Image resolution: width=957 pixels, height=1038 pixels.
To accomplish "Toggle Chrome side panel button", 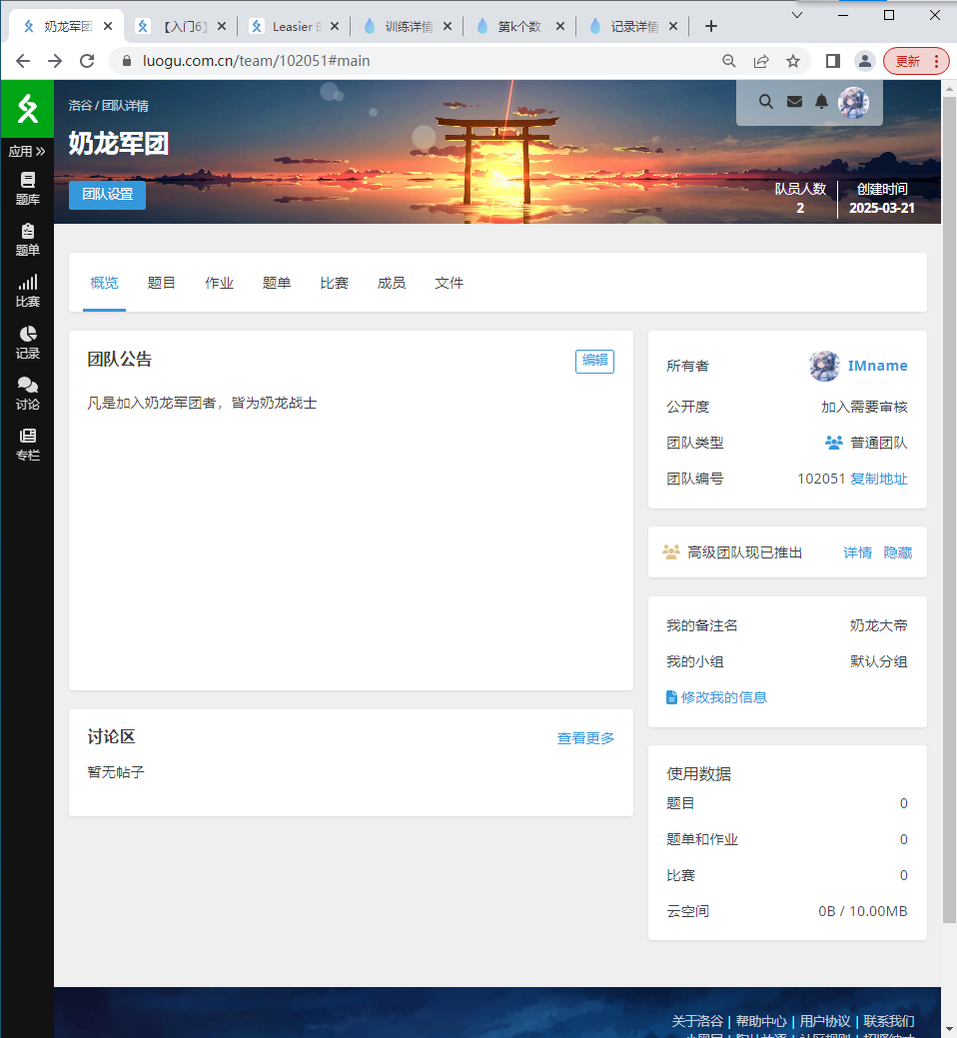I will [832, 61].
